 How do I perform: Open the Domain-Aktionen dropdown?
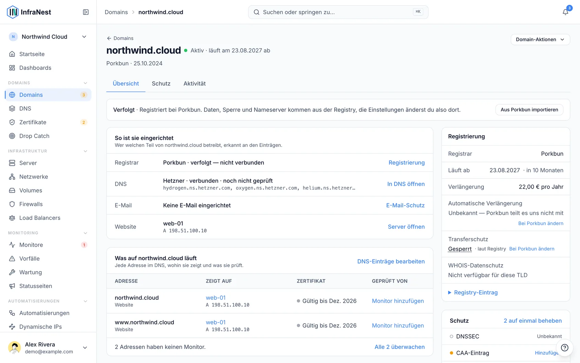click(540, 40)
